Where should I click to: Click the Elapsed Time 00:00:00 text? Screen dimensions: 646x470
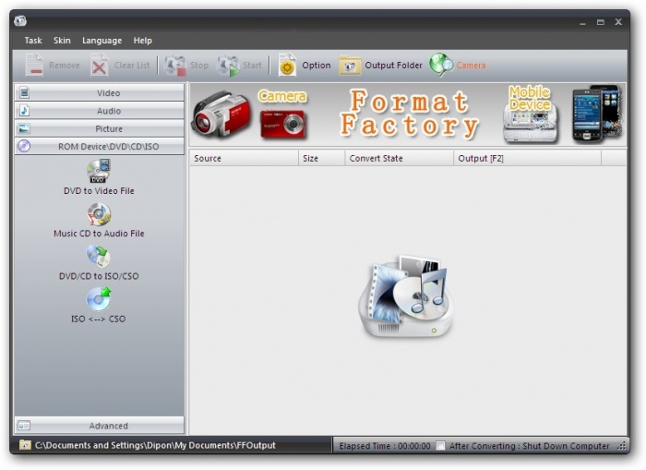pos(385,446)
